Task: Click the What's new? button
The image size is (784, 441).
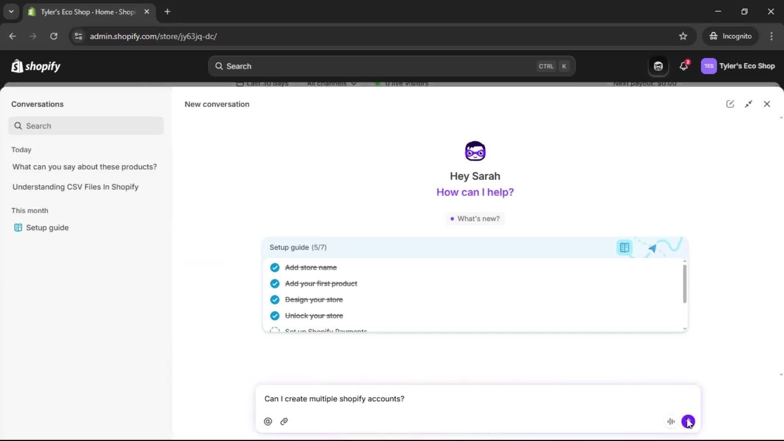Action: 475,218
